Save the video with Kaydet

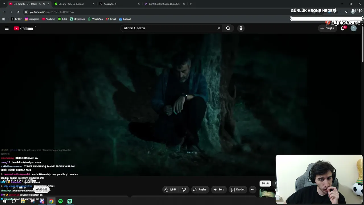click(x=237, y=189)
